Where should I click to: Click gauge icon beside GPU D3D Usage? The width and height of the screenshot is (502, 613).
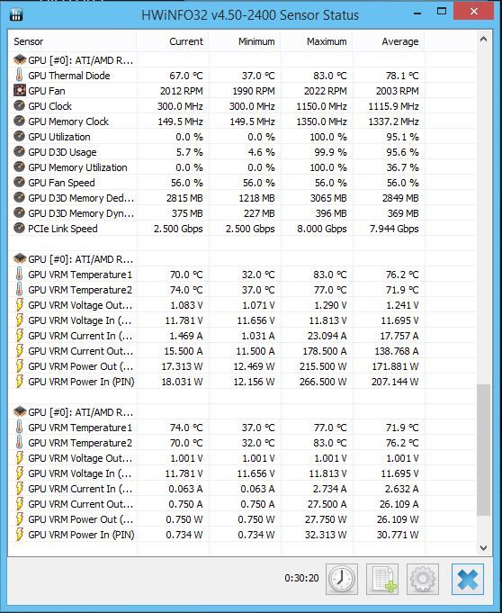coord(19,151)
